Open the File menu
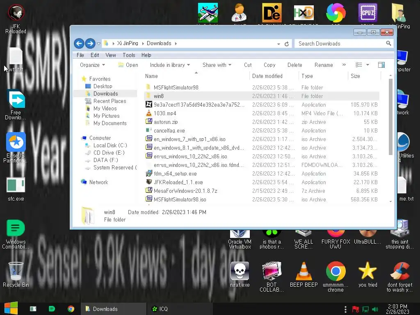Viewport: 420px width, 315px height. coord(80,55)
